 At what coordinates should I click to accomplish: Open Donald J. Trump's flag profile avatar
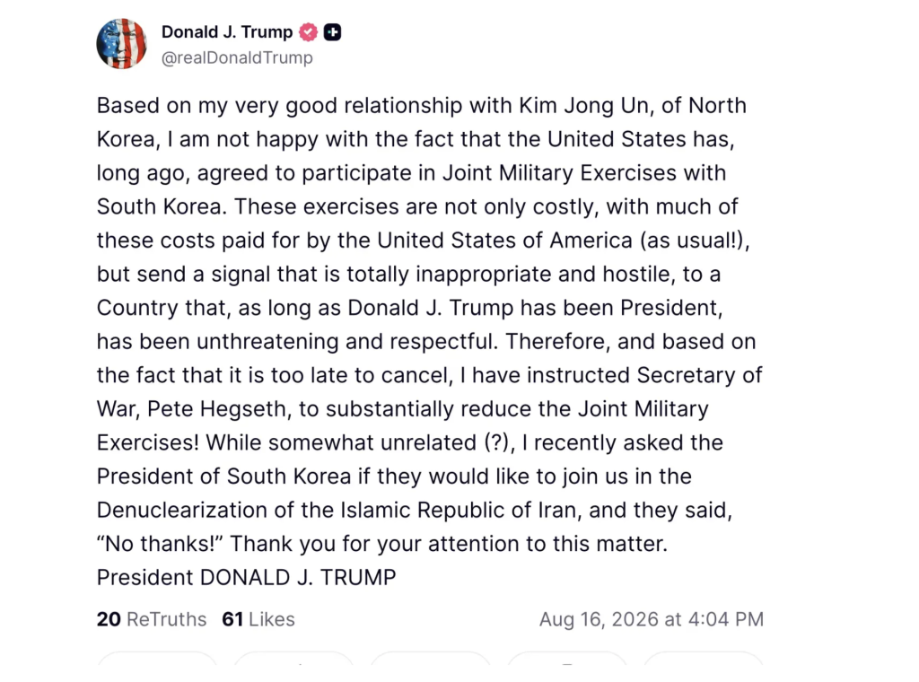tap(121, 44)
